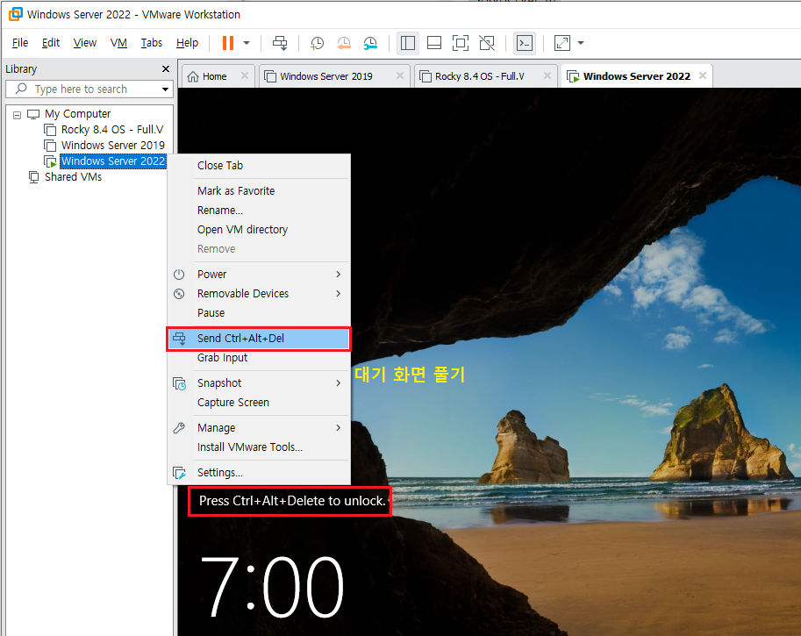Open the Snapshot Manager toolbar icon
801x636 pixels.
[x=370, y=43]
